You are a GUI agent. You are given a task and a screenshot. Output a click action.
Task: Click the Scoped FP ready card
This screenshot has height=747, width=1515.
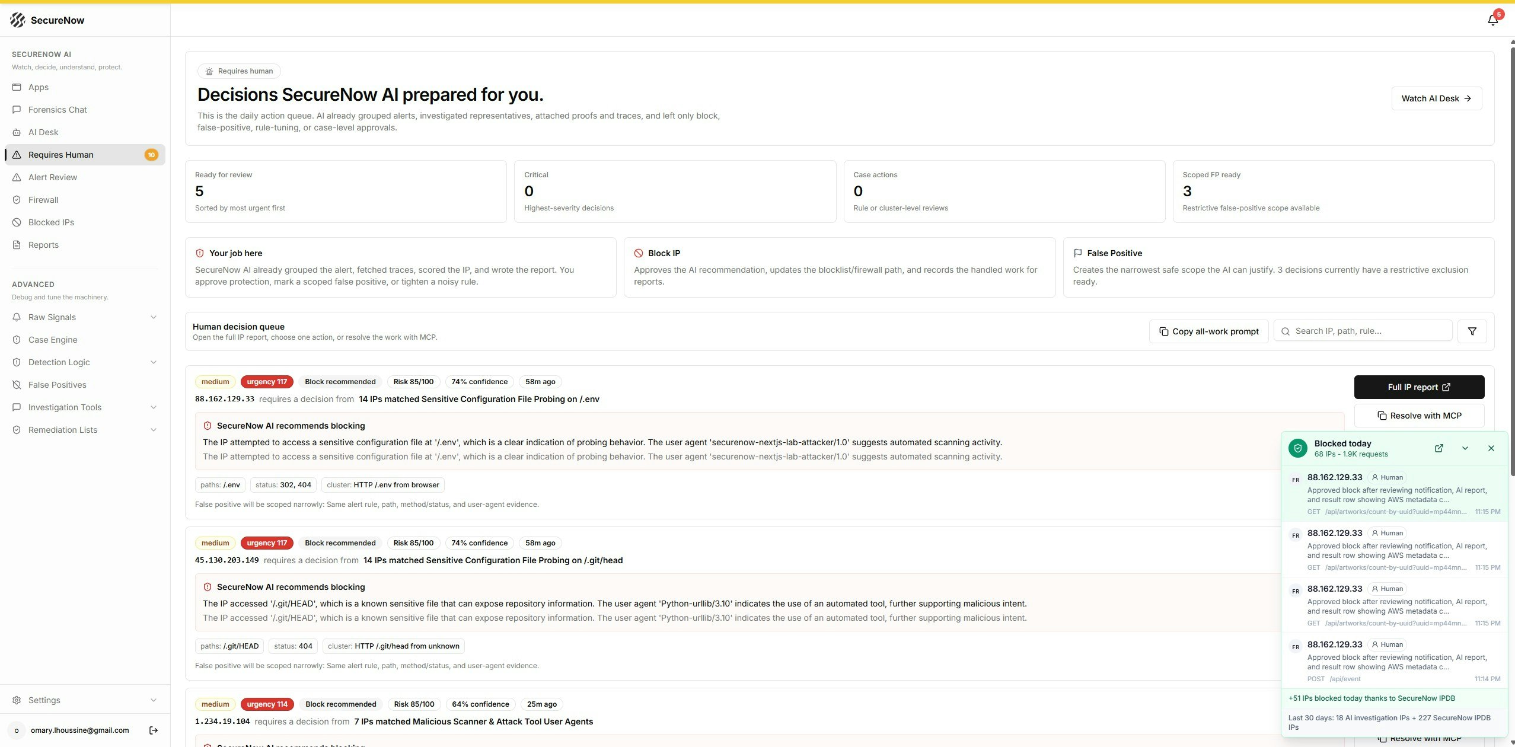1333,191
